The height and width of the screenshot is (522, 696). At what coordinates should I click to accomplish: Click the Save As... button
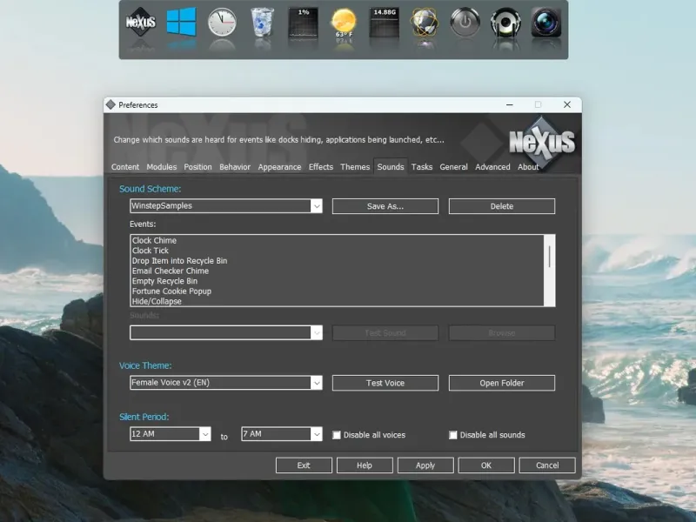385,206
